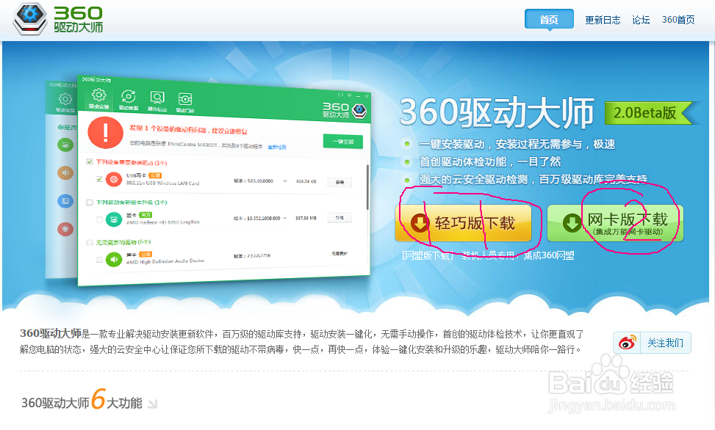The width and height of the screenshot is (715, 430).
Task: Check the 声卡 AMD Audio row checkbox
Action: coord(99,260)
